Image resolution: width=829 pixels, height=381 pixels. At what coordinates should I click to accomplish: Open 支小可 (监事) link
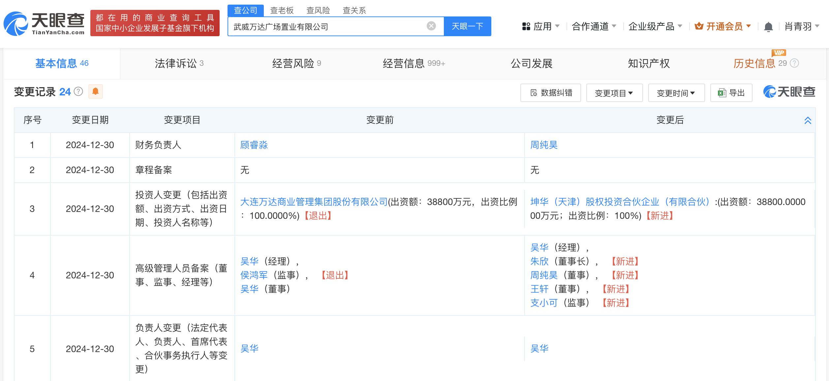pos(544,303)
